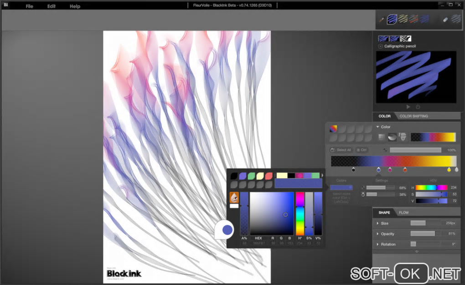Click the white swatch below eyedropper icon
Screen dimensions: 465x285
[x=234, y=206]
